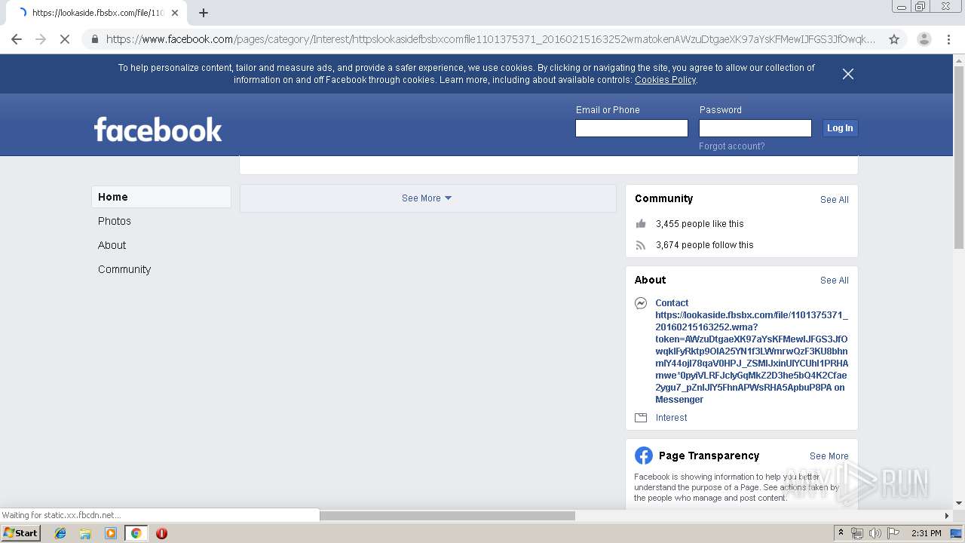Open Chrome three-dot menu
Image resolution: width=965 pixels, height=543 pixels.
tap(948, 39)
